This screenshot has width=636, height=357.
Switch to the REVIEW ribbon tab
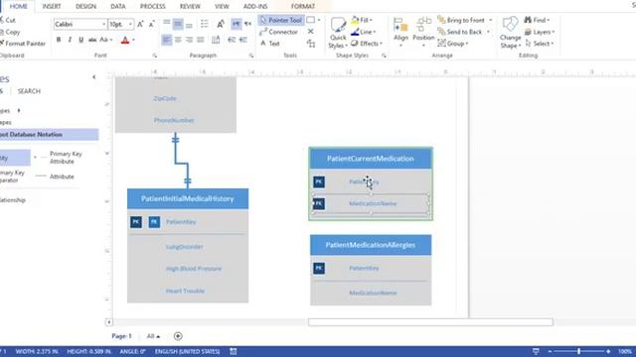[x=190, y=6]
